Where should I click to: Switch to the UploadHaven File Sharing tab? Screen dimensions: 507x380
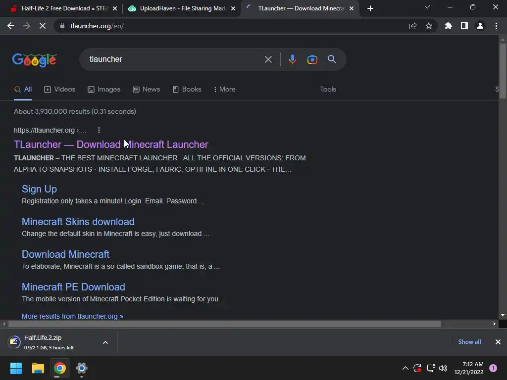click(x=182, y=8)
